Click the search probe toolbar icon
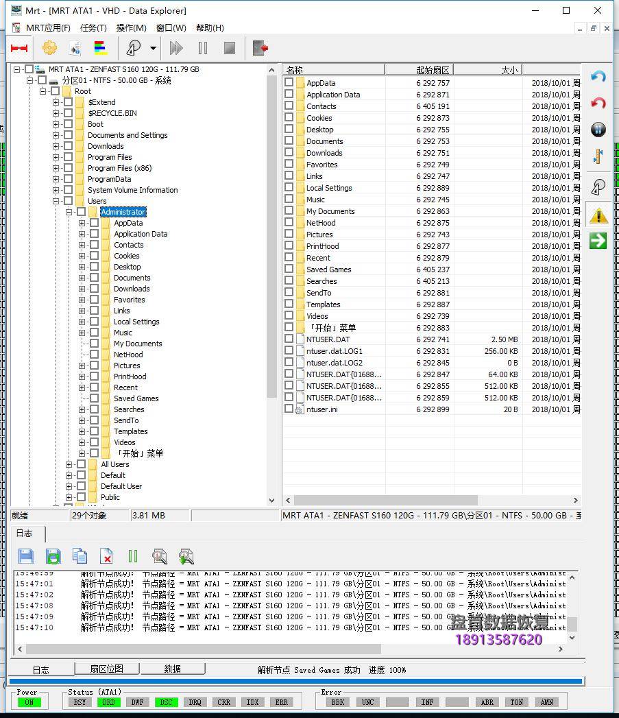This screenshot has width=619, height=718. click(x=133, y=47)
